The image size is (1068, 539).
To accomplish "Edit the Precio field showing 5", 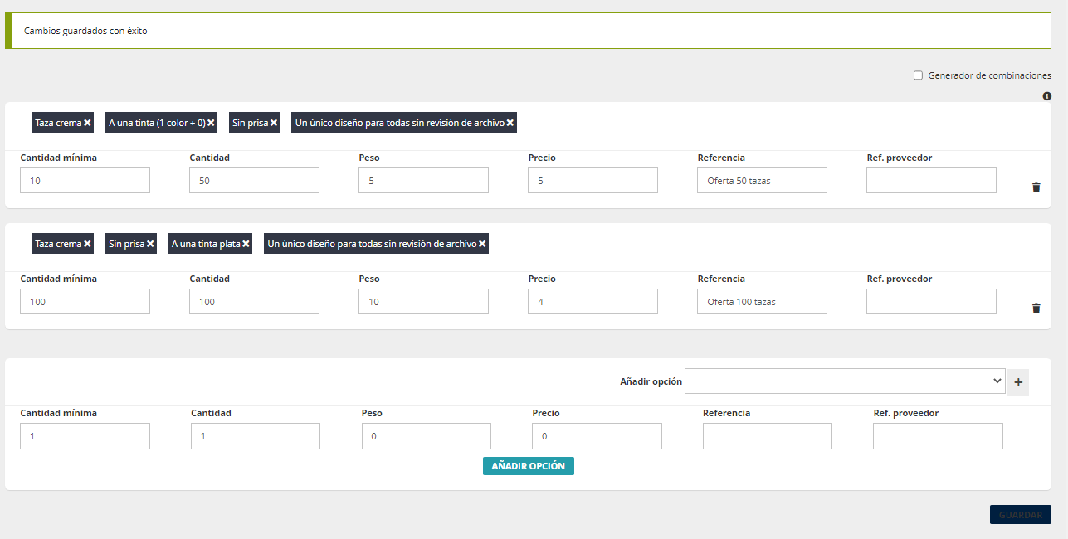I will [x=593, y=180].
